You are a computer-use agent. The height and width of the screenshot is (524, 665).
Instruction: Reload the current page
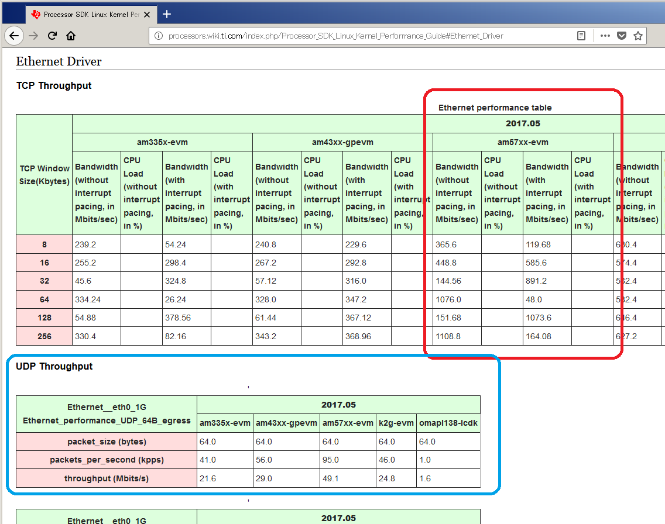click(52, 36)
